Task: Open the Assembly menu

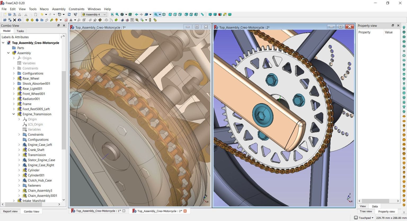Action: click(x=59, y=9)
